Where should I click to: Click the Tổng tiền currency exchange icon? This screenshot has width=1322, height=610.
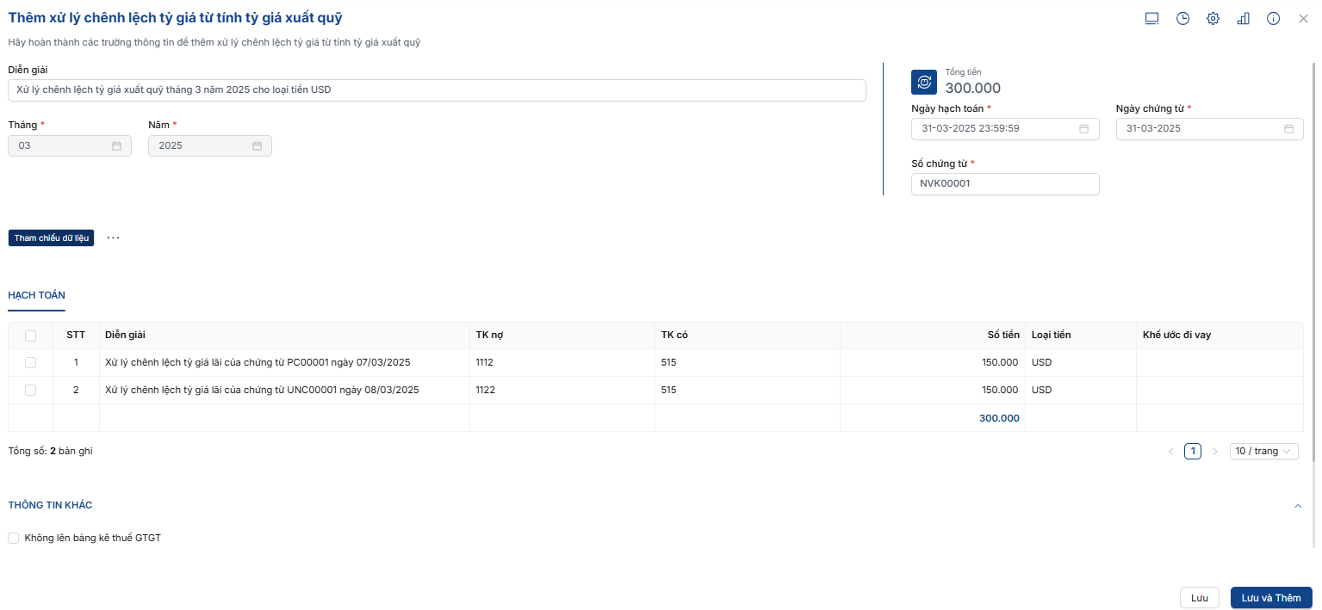pyautogui.click(x=924, y=82)
